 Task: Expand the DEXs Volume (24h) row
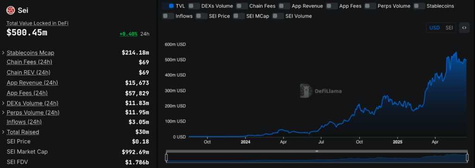tap(3, 103)
